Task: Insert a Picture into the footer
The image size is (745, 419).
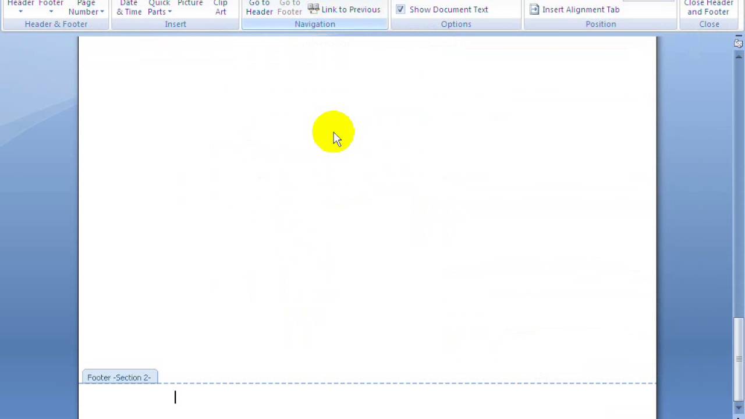Action: click(x=190, y=5)
